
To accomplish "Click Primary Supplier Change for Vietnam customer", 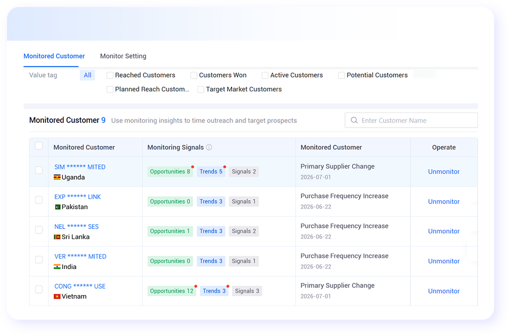I will point(337,286).
